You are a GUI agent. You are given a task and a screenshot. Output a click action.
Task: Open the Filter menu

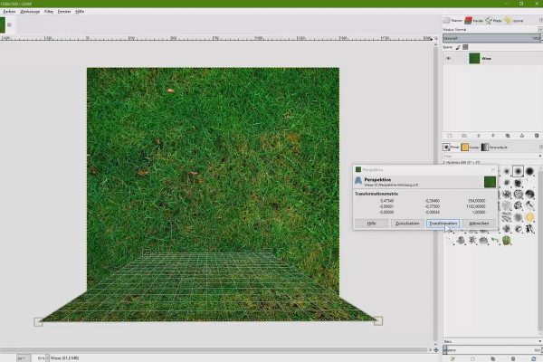click(49, 12)
